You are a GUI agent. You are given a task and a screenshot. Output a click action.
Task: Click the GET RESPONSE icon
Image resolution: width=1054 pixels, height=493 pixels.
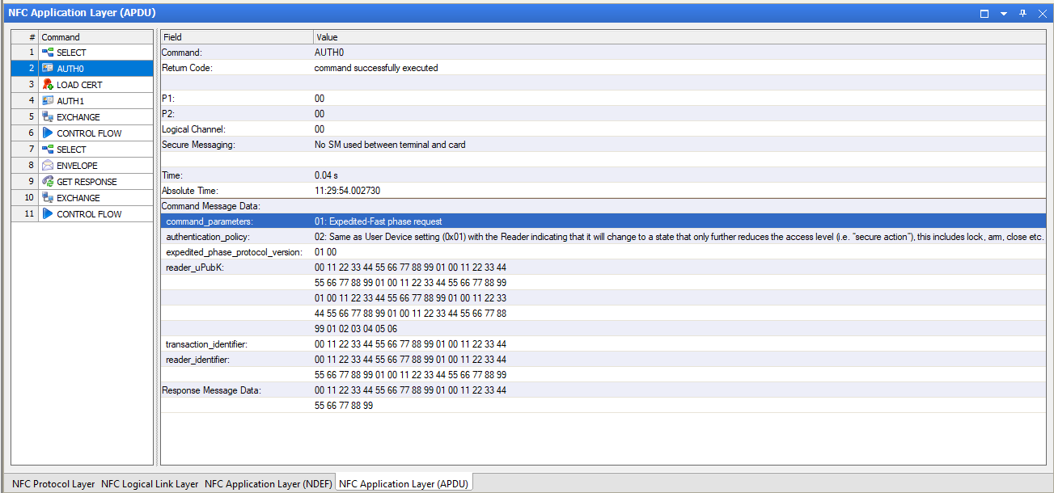(48, 182)
